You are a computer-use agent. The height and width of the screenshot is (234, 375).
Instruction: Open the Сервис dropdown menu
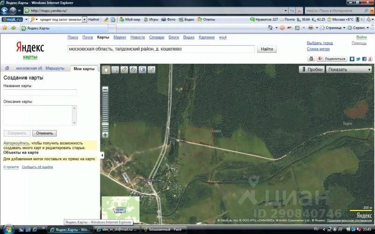[358, 28]
